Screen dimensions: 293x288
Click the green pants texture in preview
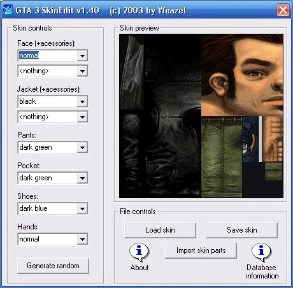[222, 157]
